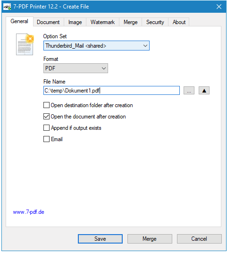Go to the Watermark tab

(102, 22)
